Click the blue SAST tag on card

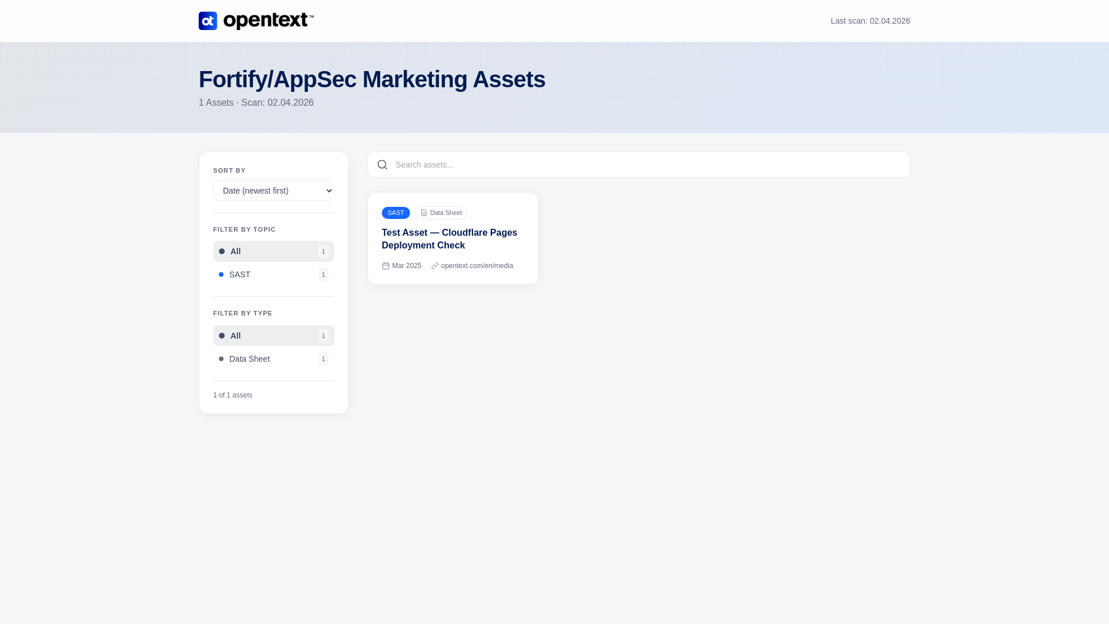pyautogui.click(x=396, y=213)
